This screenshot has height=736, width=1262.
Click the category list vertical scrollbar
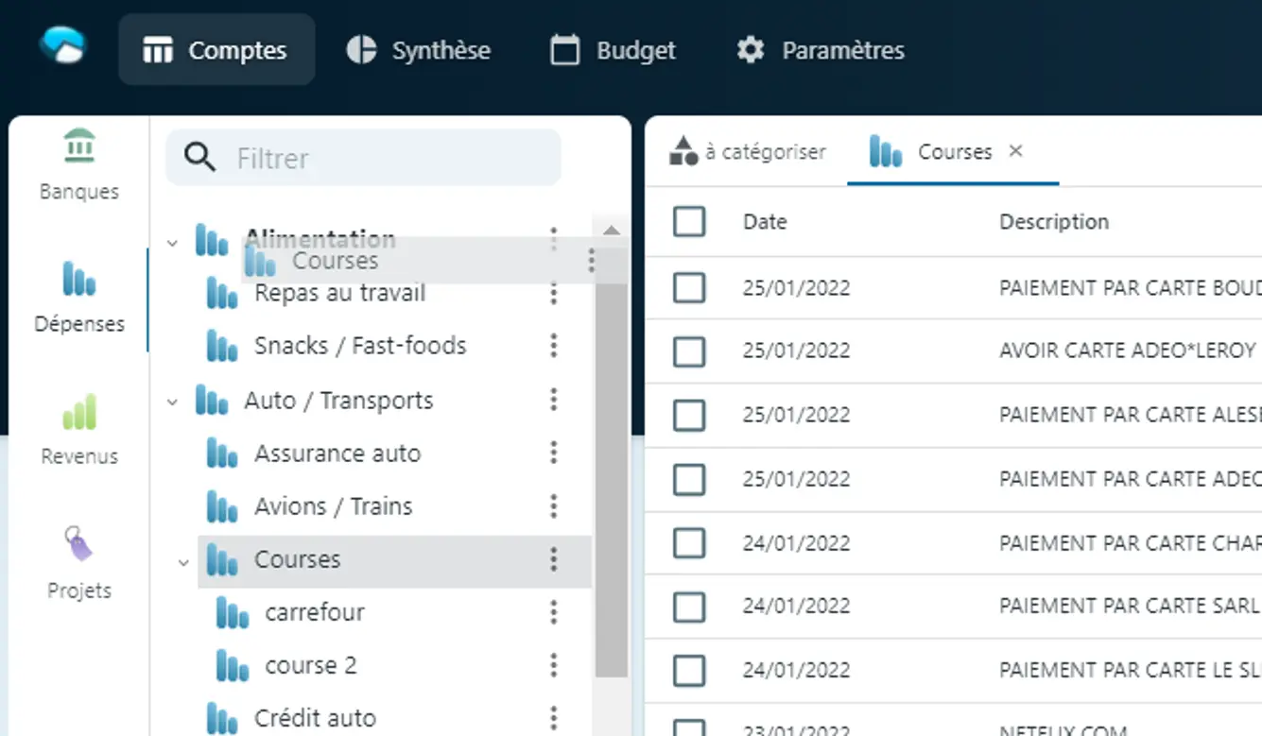coord(612,472)
